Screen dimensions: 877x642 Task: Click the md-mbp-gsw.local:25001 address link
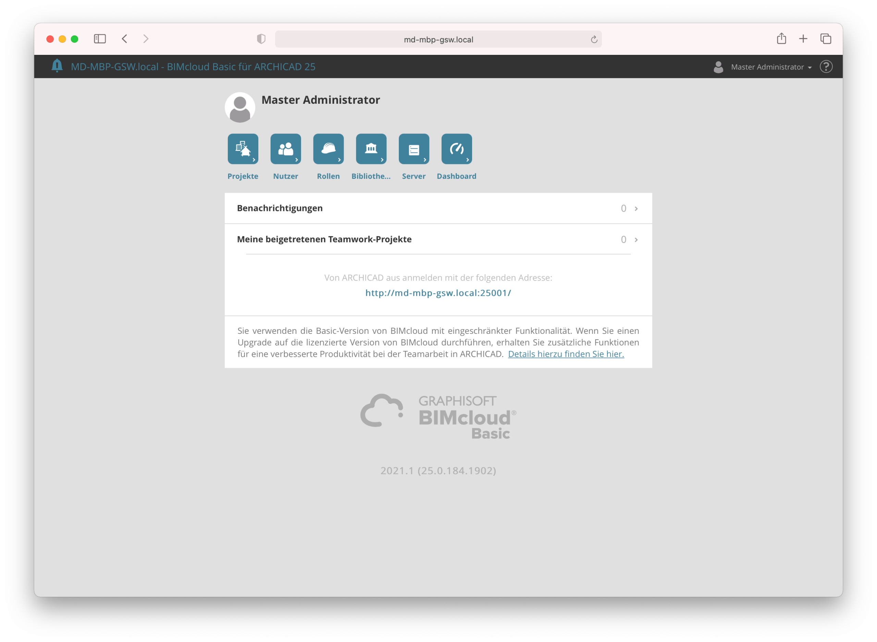(x=438, y=293)
